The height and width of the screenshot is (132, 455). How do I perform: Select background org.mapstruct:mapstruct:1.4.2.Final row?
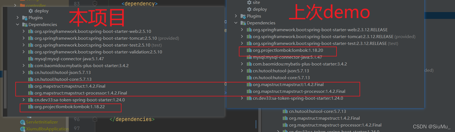(x=324, y=118)
